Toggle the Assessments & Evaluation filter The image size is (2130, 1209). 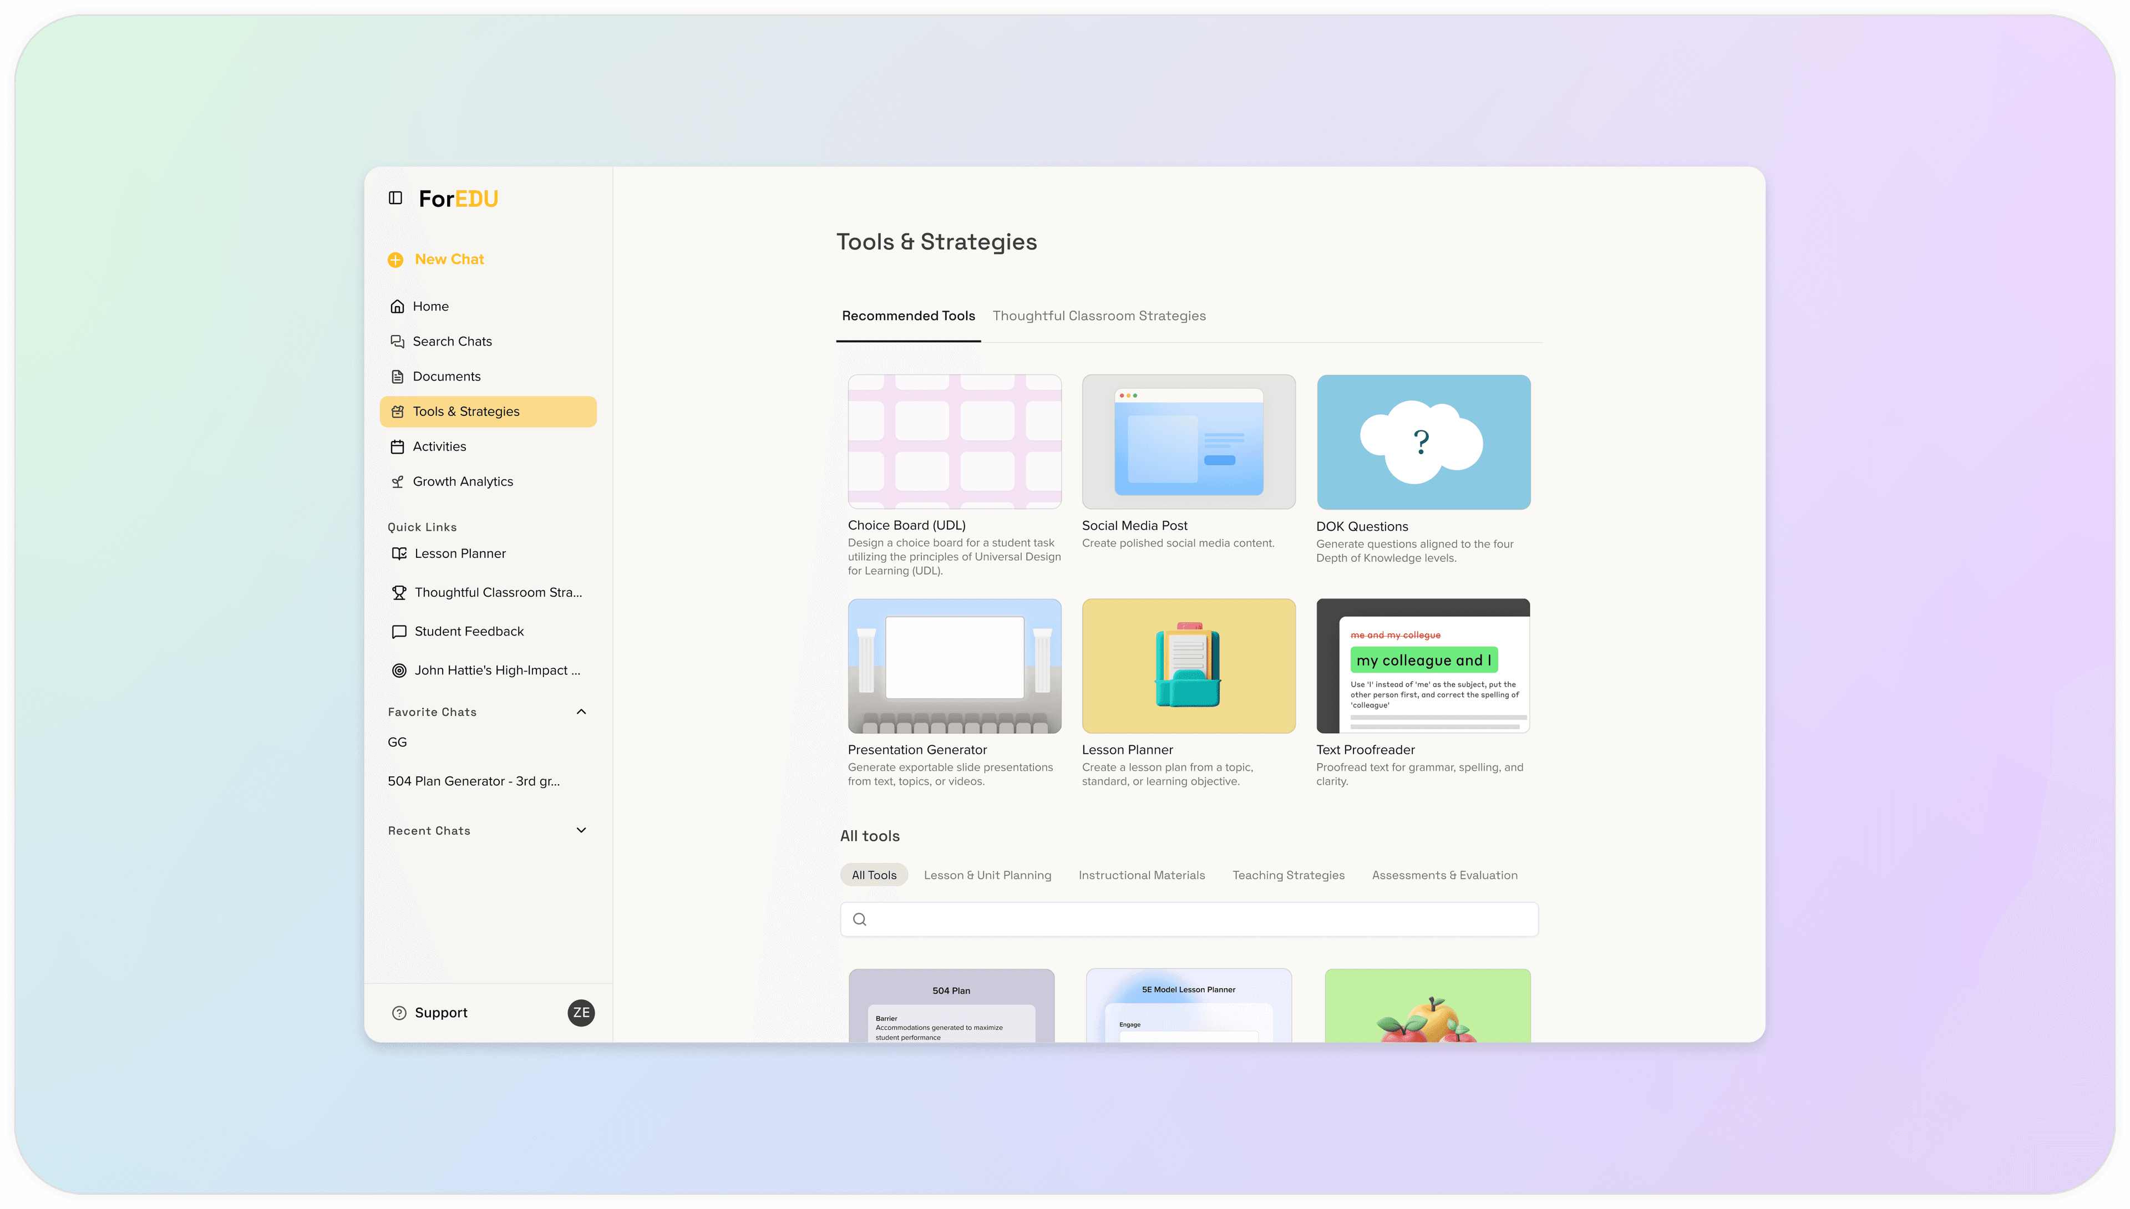point(1444,875)
